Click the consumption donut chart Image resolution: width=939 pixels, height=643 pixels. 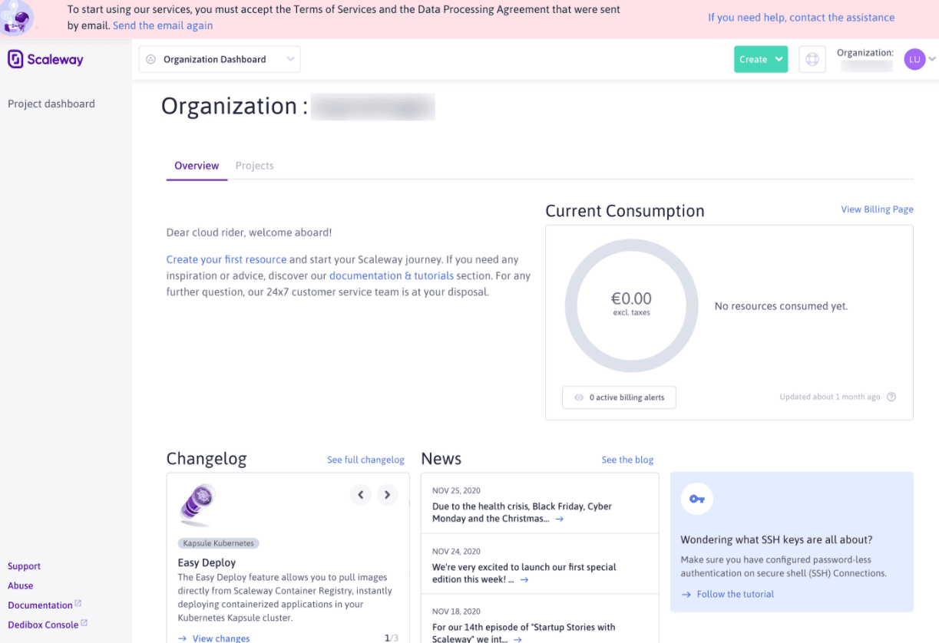pos(631,305)
